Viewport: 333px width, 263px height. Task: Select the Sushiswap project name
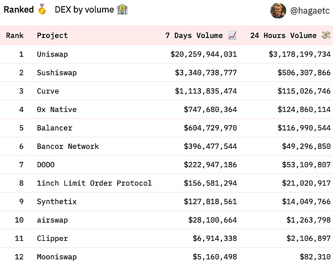click(57, 73)
